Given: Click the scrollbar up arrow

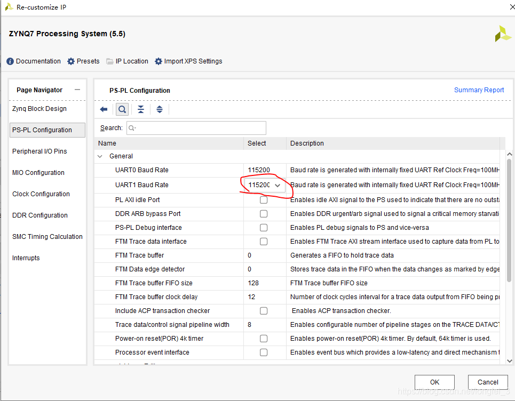Looking at the screenshot, I should [x=510, y=154].
